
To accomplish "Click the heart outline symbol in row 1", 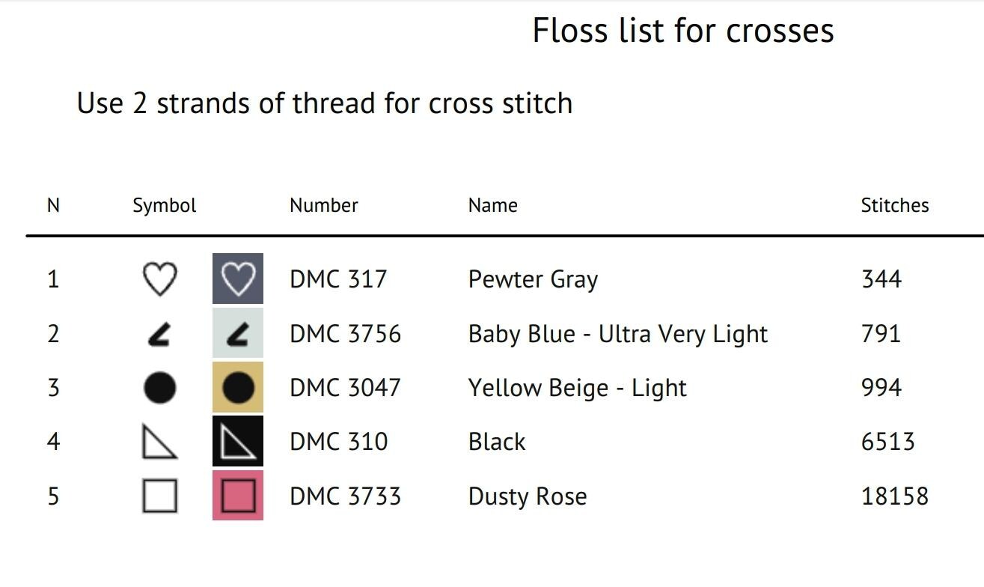I will (159, 279).
